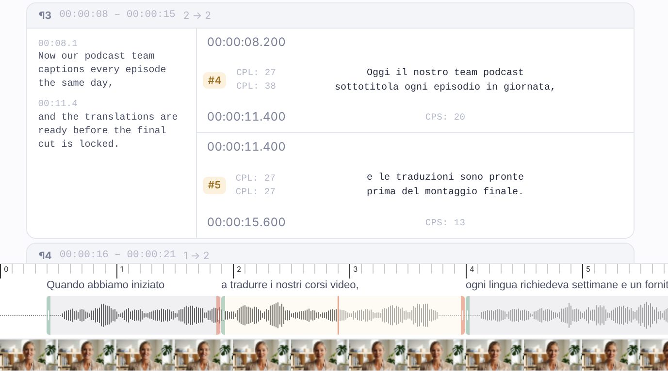This screenshot has height=371, width=668.
Task: Select source text starting 'Now our podcast team'
Action: [x=102, y=69]
